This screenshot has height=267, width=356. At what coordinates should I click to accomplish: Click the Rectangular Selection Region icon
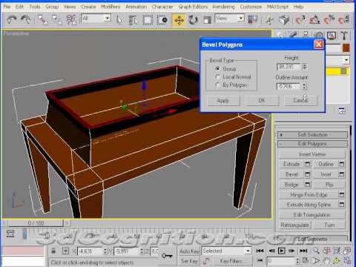point(148,20)
